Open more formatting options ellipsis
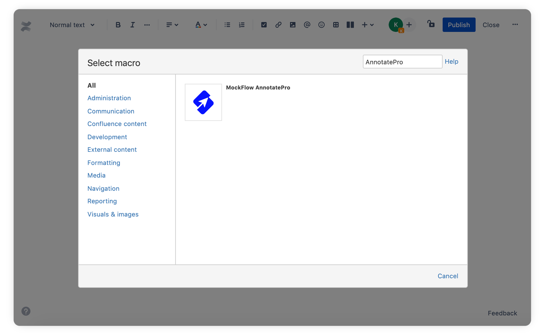Viewport: 545px width, 335px height. (147, 25)
